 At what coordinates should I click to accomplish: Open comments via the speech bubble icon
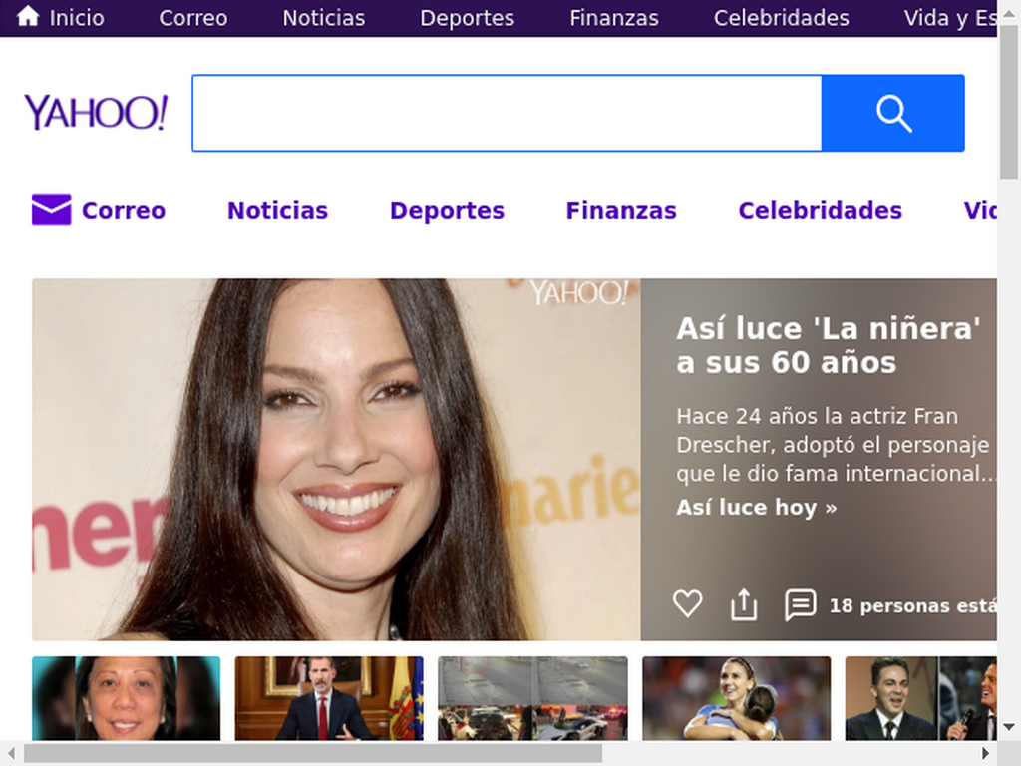tap(801, 604)
